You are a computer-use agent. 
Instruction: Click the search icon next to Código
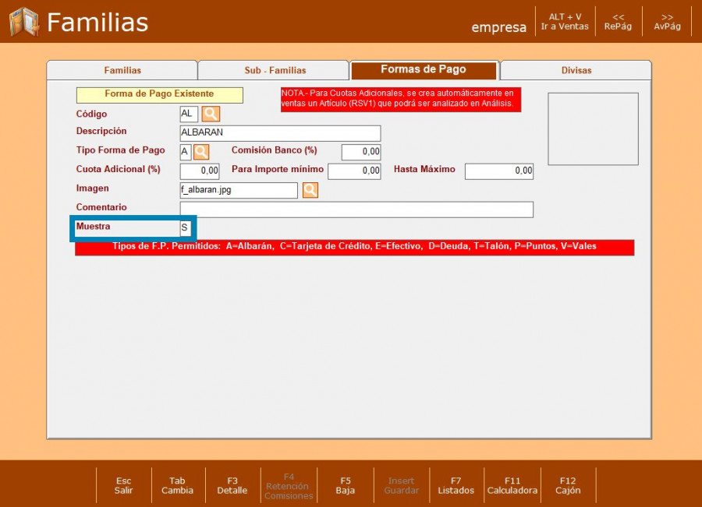pyautogui.click(x=211, y=114)
